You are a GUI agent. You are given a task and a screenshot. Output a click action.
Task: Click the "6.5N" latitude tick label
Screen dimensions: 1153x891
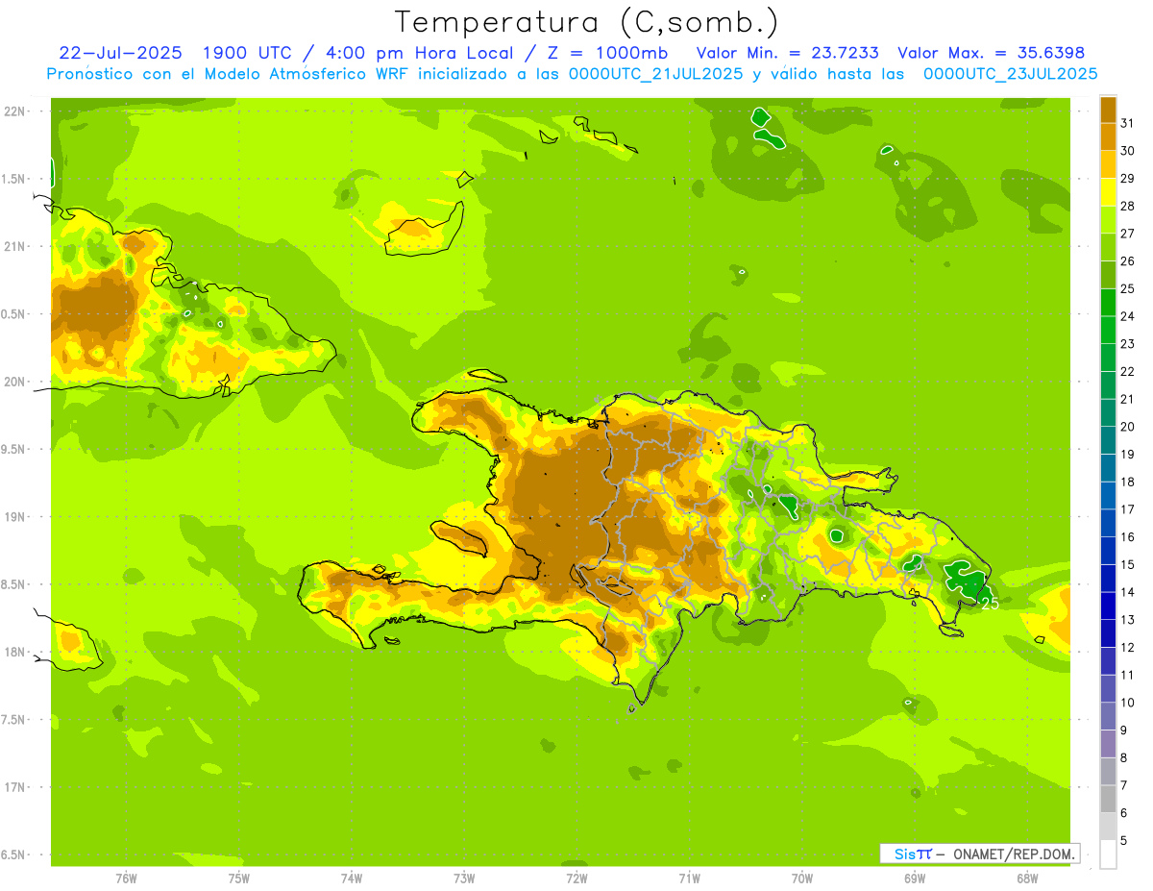click(13, 854)
